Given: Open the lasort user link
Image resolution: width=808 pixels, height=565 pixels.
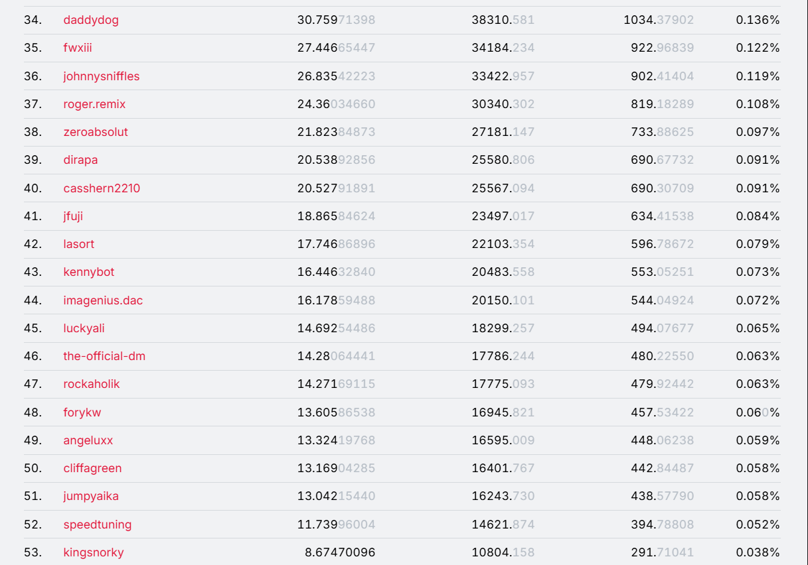Looking at the screenshot, I should pos(79,244).
